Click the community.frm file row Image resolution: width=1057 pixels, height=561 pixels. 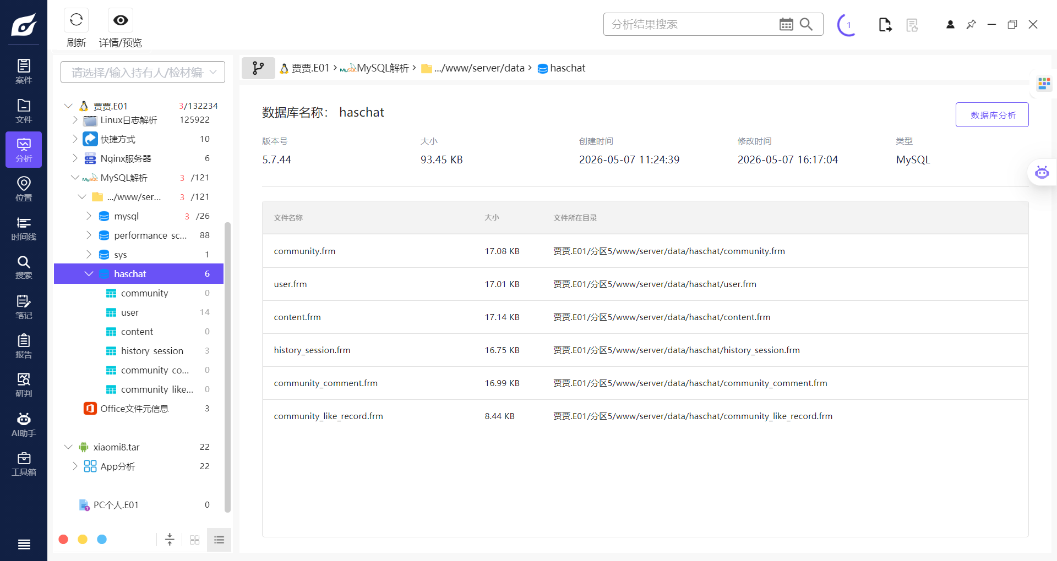[645, 251]
